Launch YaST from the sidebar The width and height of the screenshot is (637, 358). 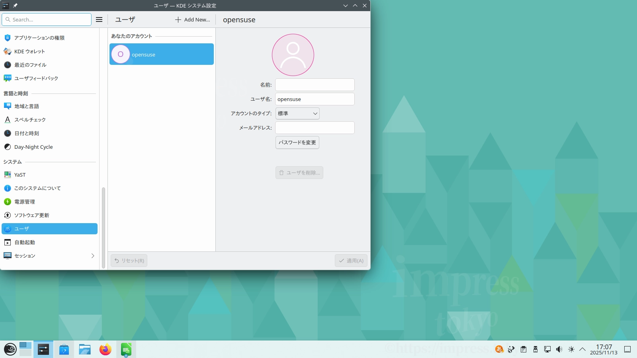49,175
